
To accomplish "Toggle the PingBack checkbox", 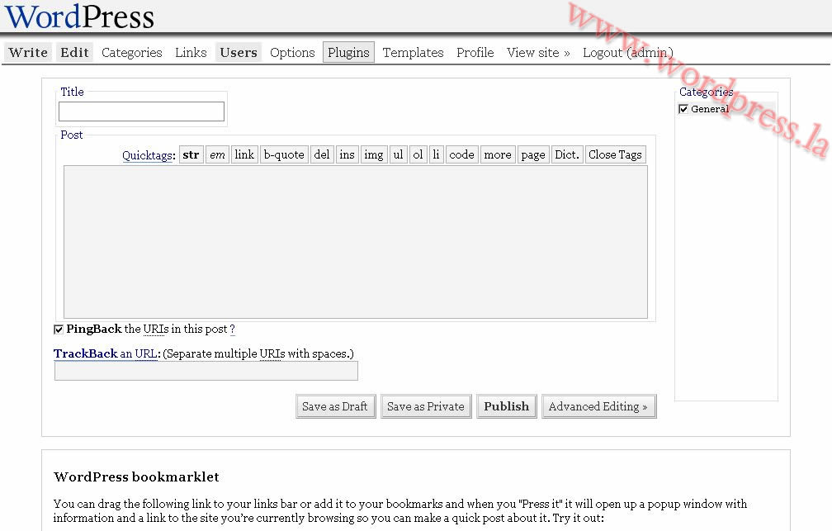I will 59,330.
